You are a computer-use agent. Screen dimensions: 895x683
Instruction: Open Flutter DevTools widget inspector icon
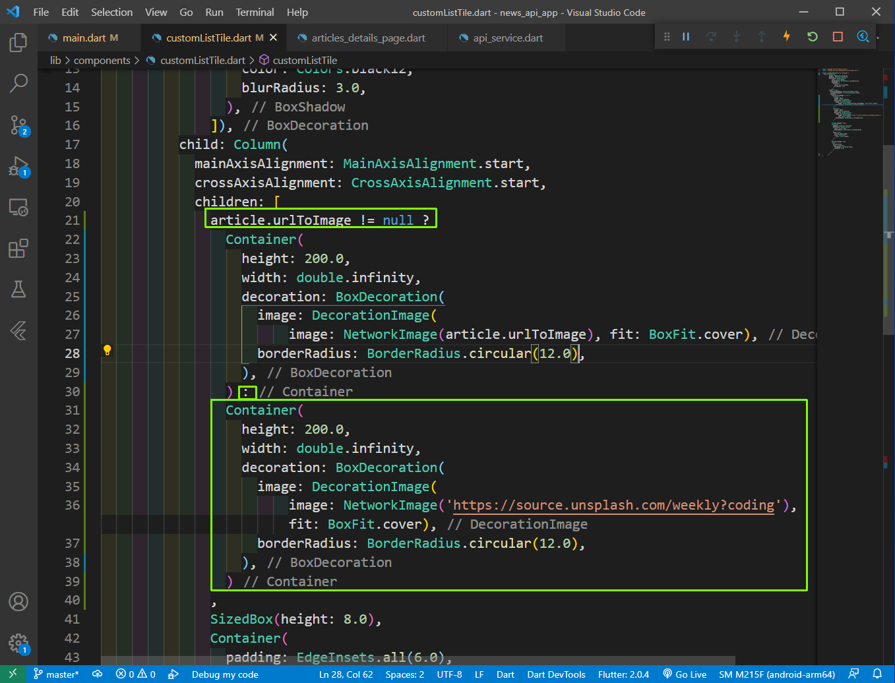coord(863,37)
